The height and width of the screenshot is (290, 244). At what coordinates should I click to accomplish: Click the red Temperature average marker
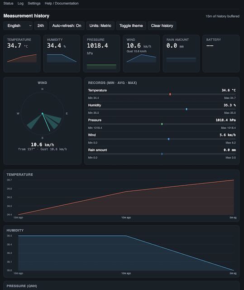170,94
